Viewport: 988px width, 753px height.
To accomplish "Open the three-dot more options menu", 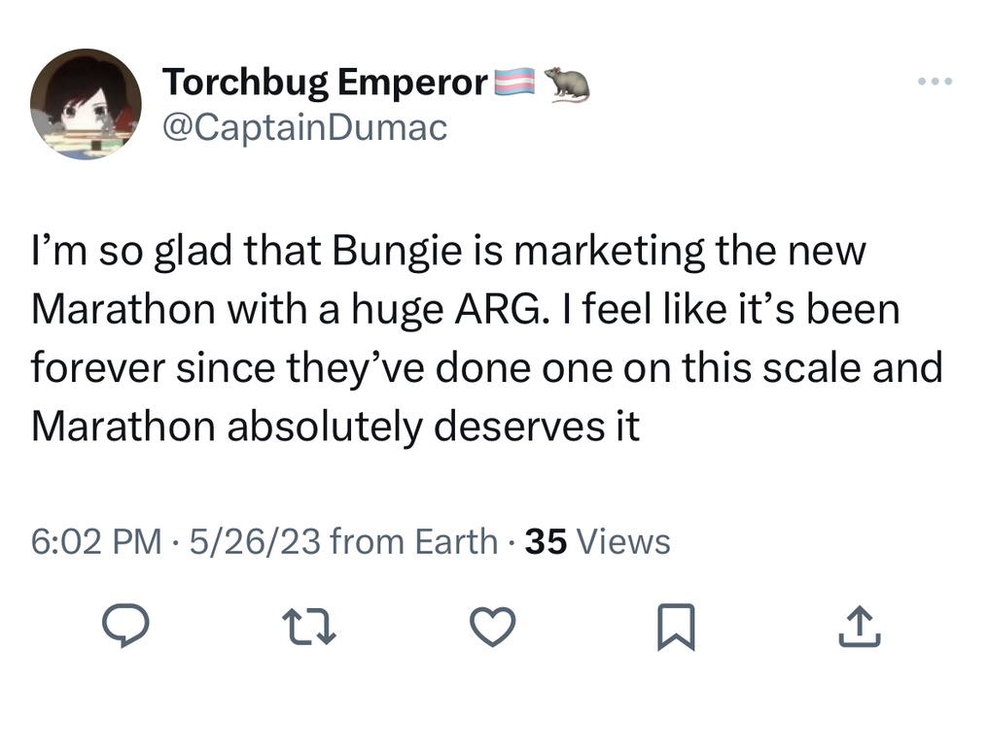I will 936,82.
